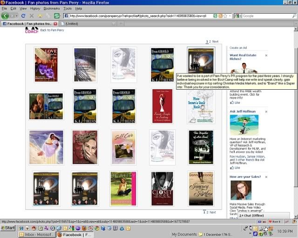Go to page 2 in top pagination
This screenshot has width=298, height=238.
[x=210, y=41]
